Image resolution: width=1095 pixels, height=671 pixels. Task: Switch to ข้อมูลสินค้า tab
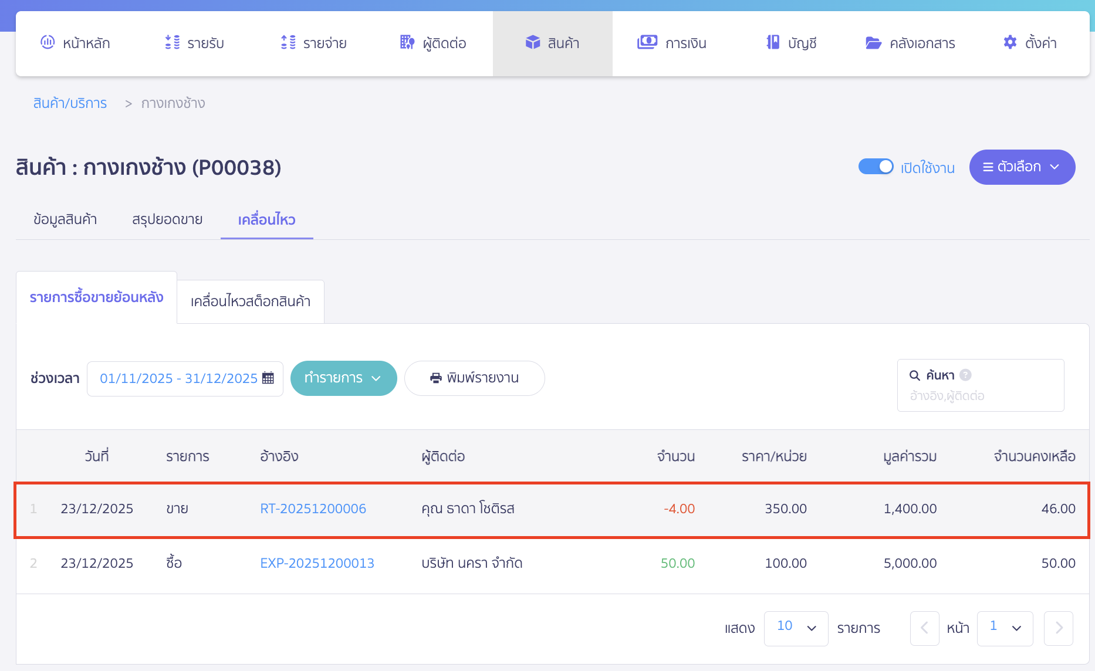point(65,219)
